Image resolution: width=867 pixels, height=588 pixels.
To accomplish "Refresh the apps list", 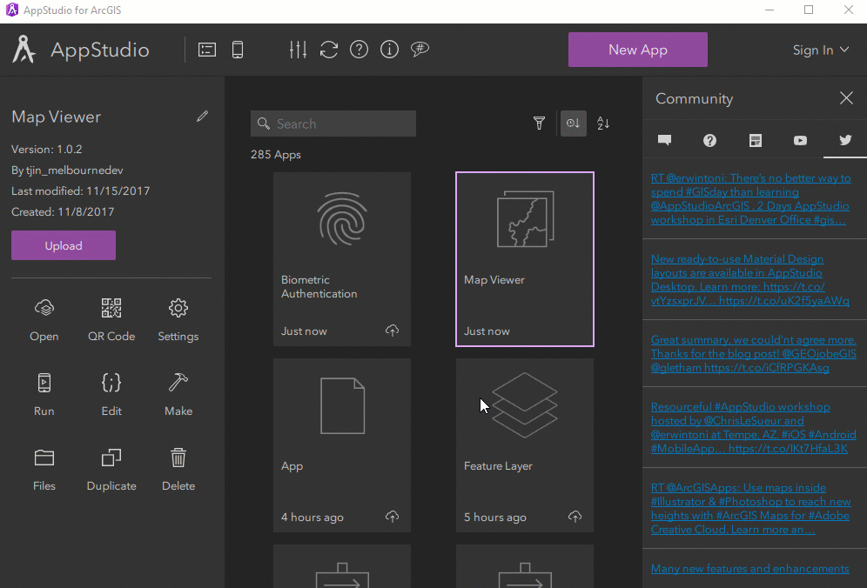I will point(328,50).
